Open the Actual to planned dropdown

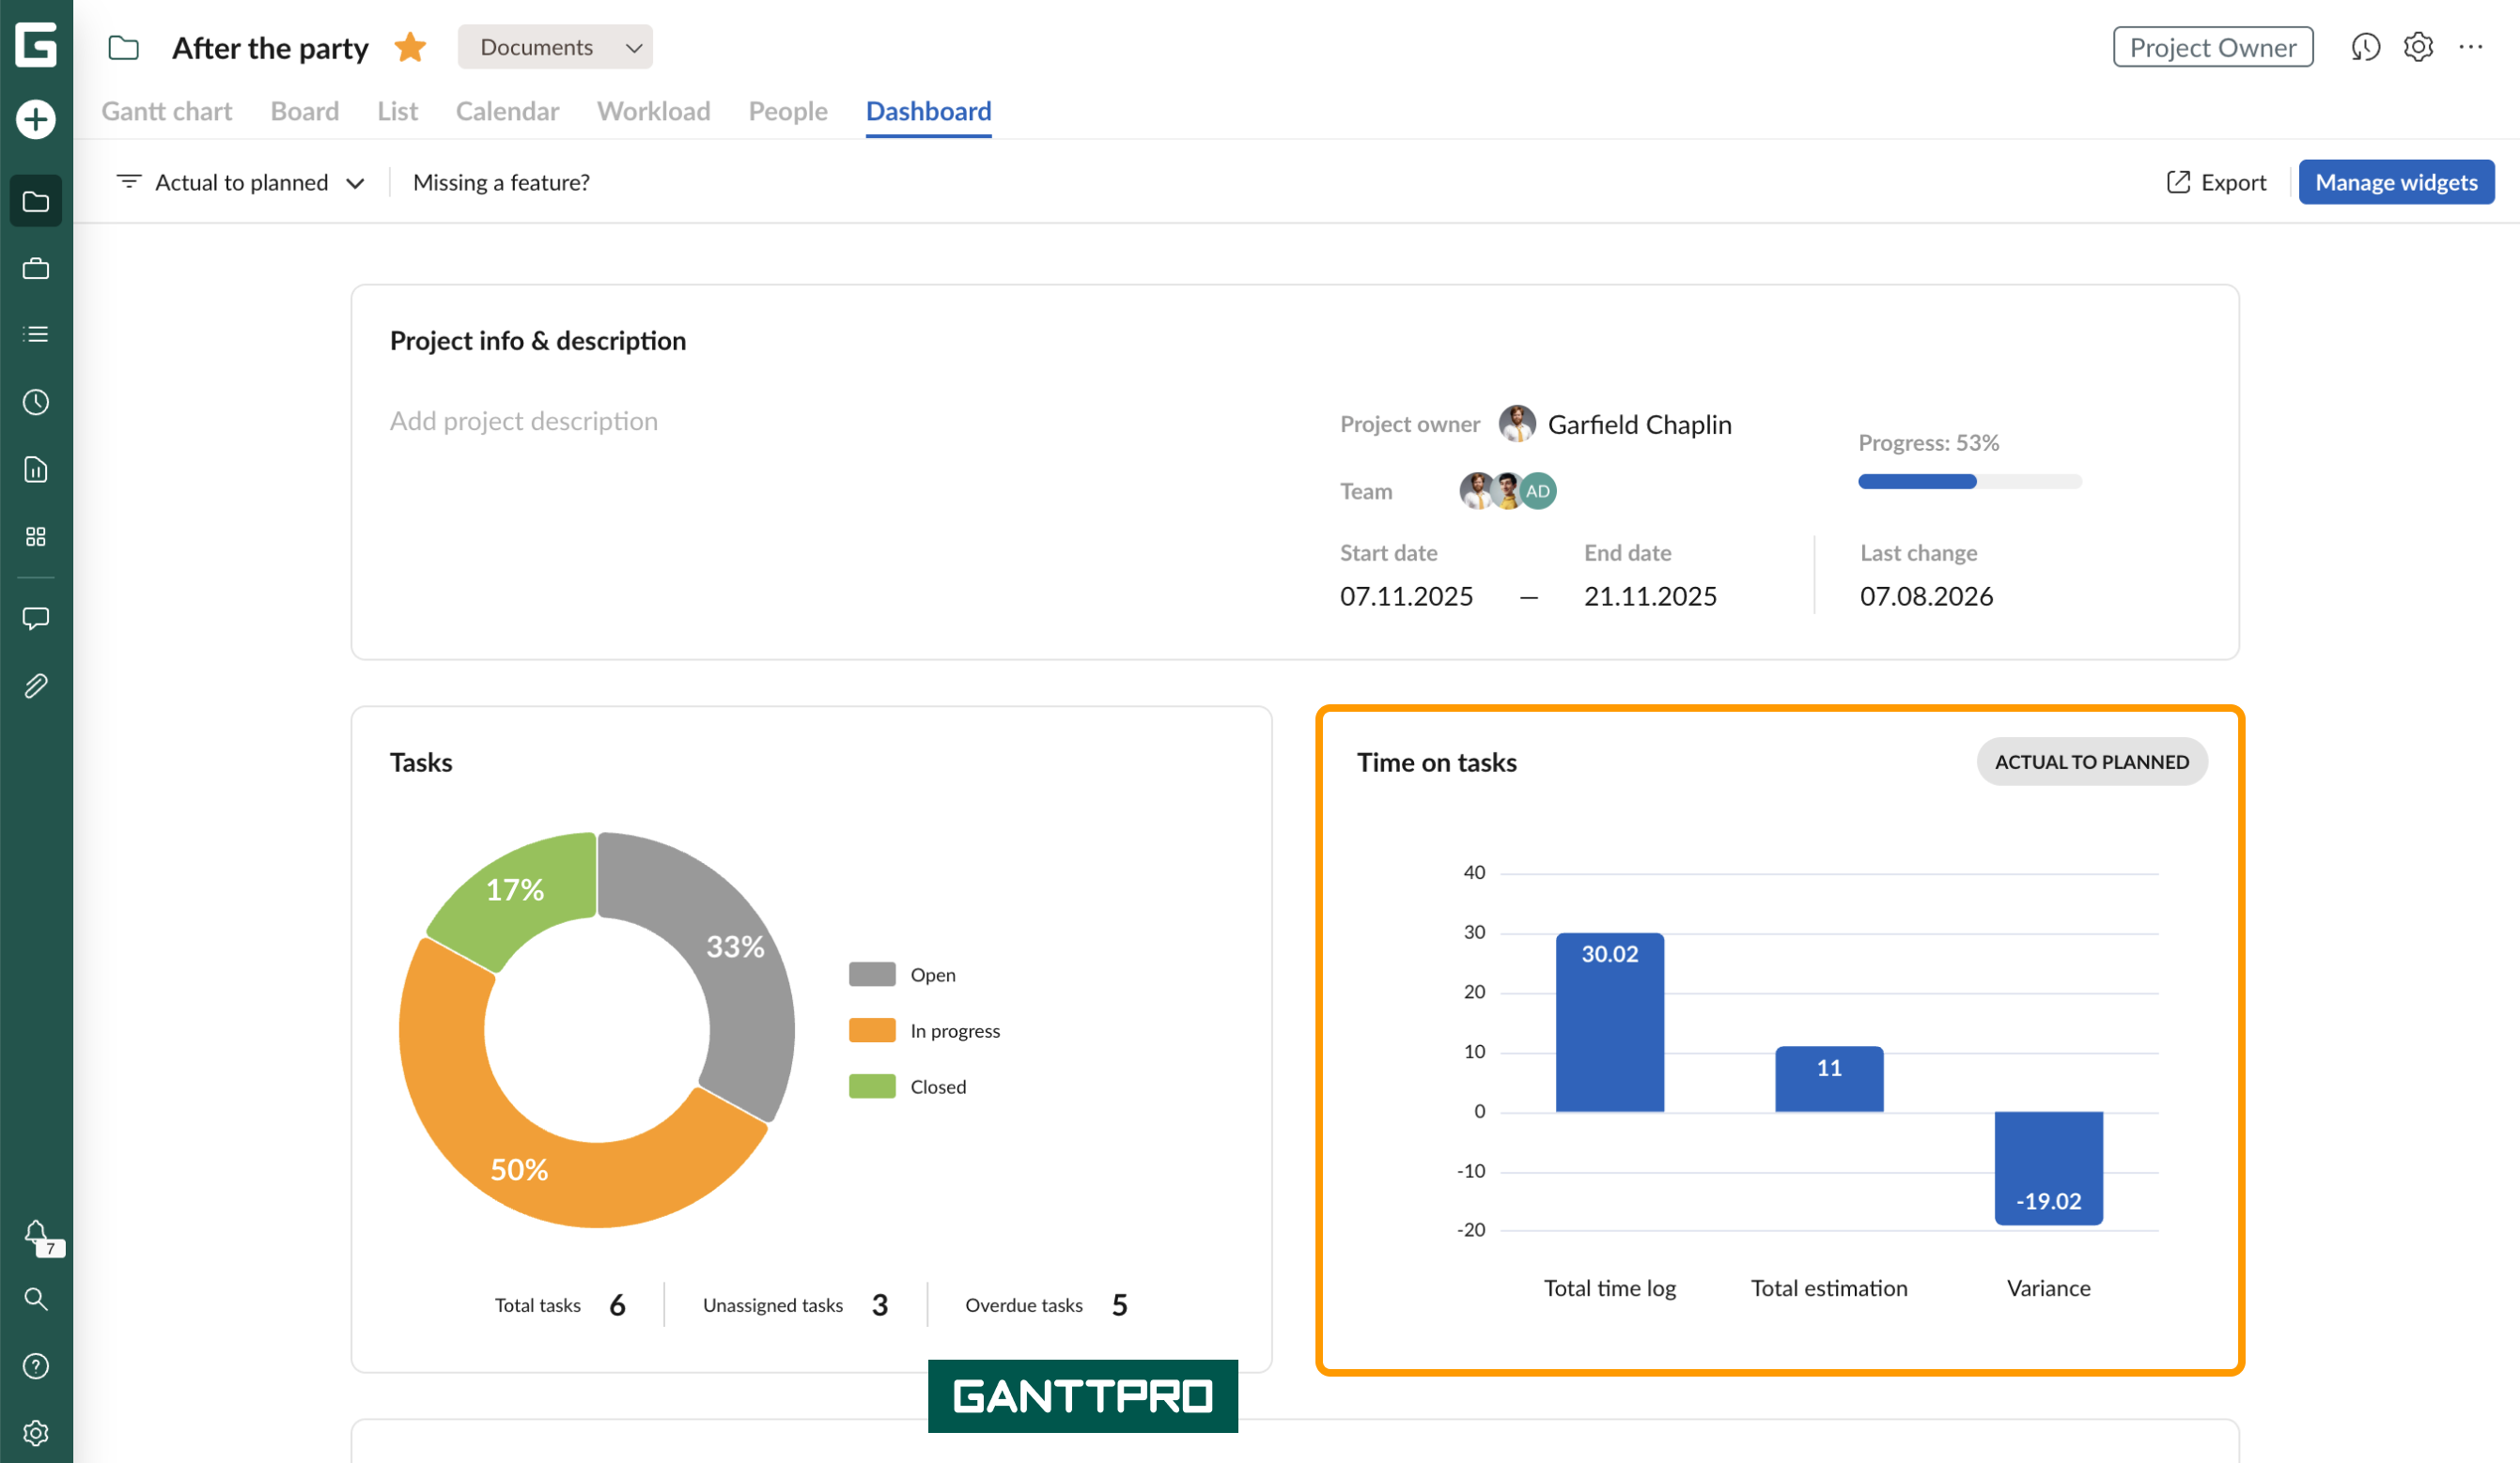[241, 182]
